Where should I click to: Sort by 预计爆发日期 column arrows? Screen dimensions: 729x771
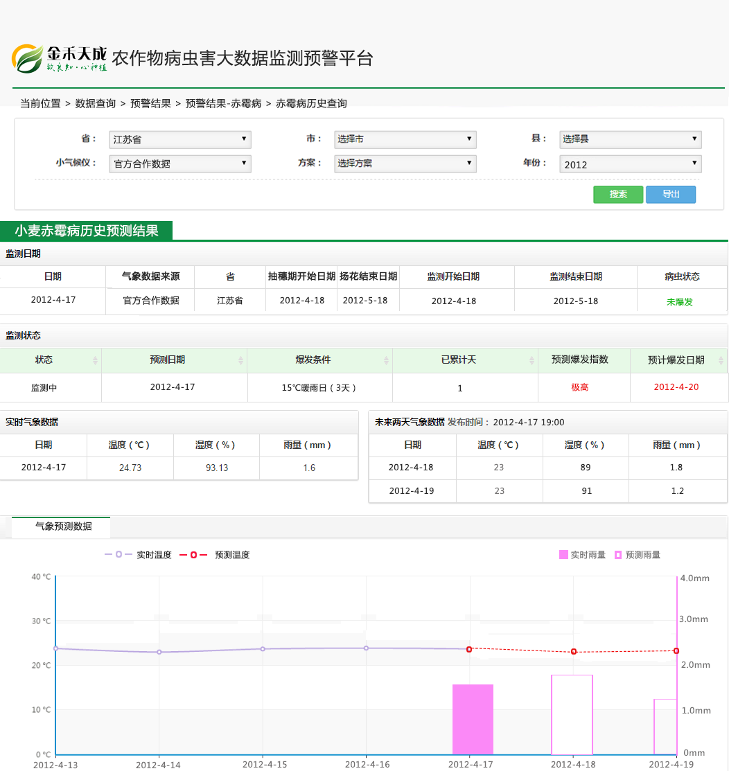(721, 360)
